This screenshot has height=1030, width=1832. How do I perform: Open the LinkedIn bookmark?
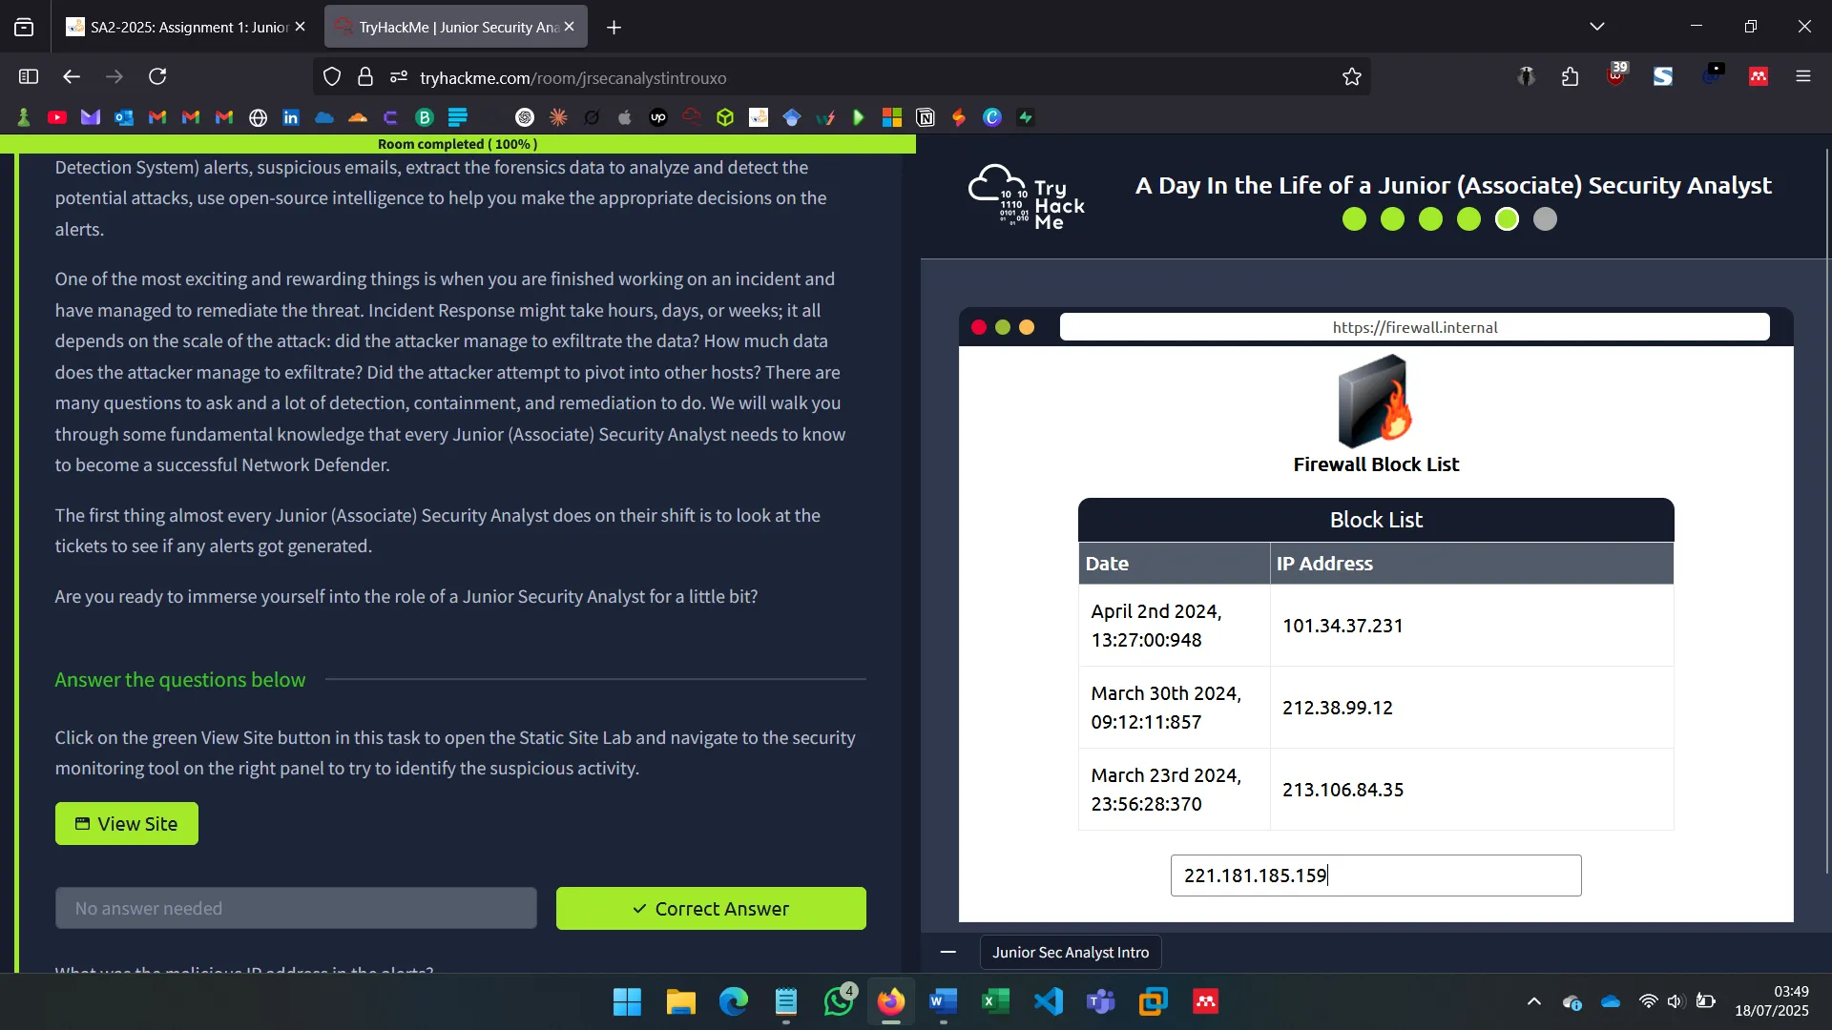291,116
